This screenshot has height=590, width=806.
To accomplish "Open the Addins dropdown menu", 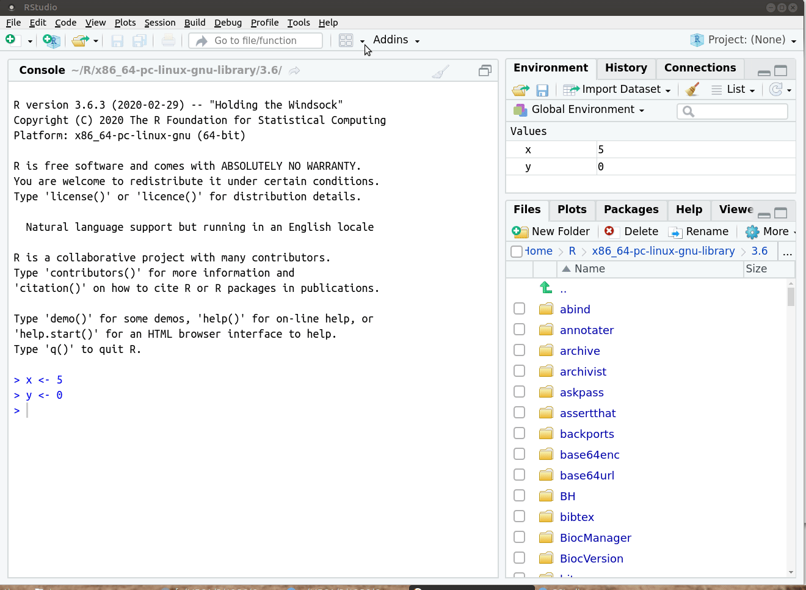I will pos(396,40).
